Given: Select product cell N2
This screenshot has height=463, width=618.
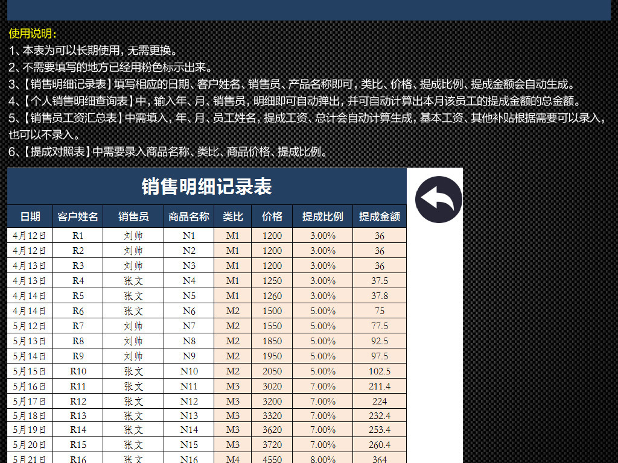Looking at the screenshot, I should (189, 250).
